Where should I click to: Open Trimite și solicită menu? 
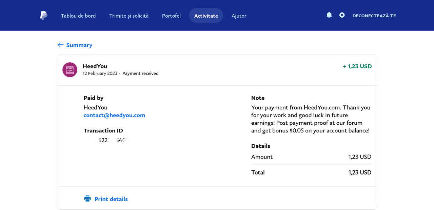click(129, 16)
